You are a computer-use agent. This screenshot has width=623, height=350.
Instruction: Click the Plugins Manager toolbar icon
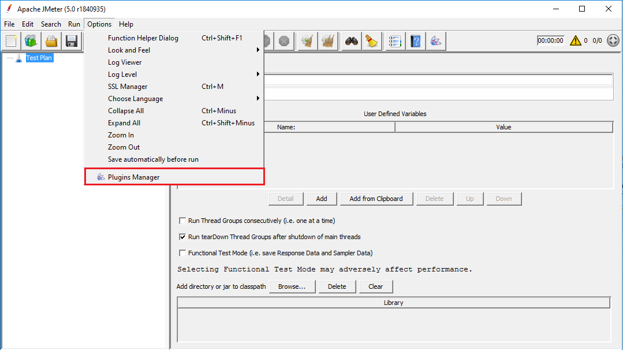pyautogui.click(x=436, y=41)
